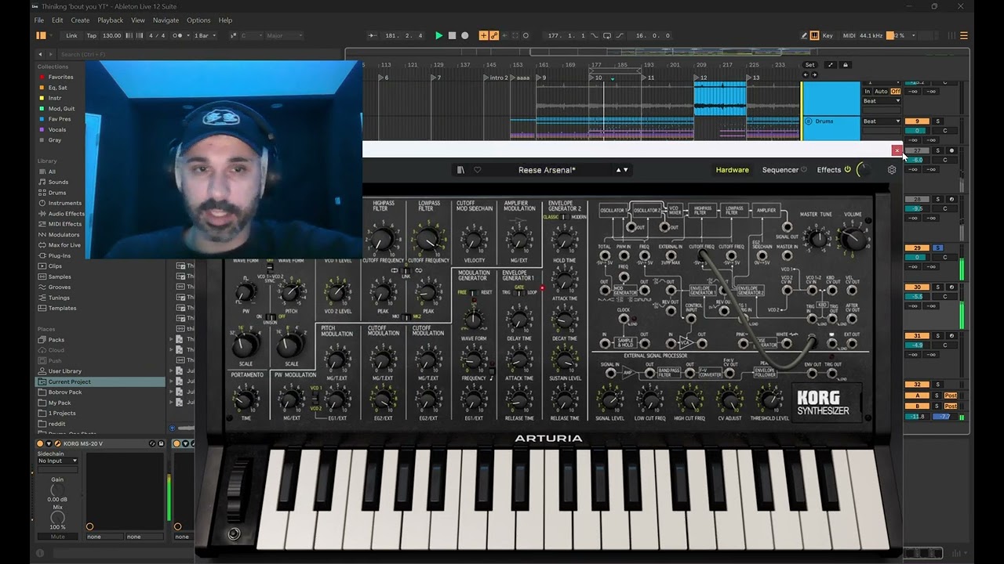This screenshot has width=1004, height=564.
Task: Select locator 12 in the arrangement
Action: coord(701,78)
